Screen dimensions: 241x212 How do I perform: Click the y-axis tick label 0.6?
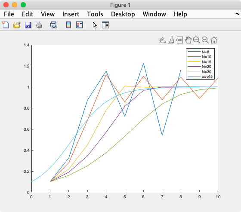click(x=26, y=129)
